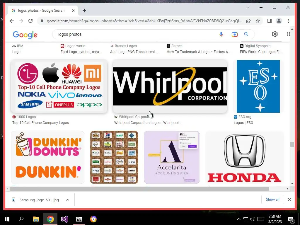Open the notification center
Image resolution: width=300 pixels, height=225 pixels.
point(291,219)
